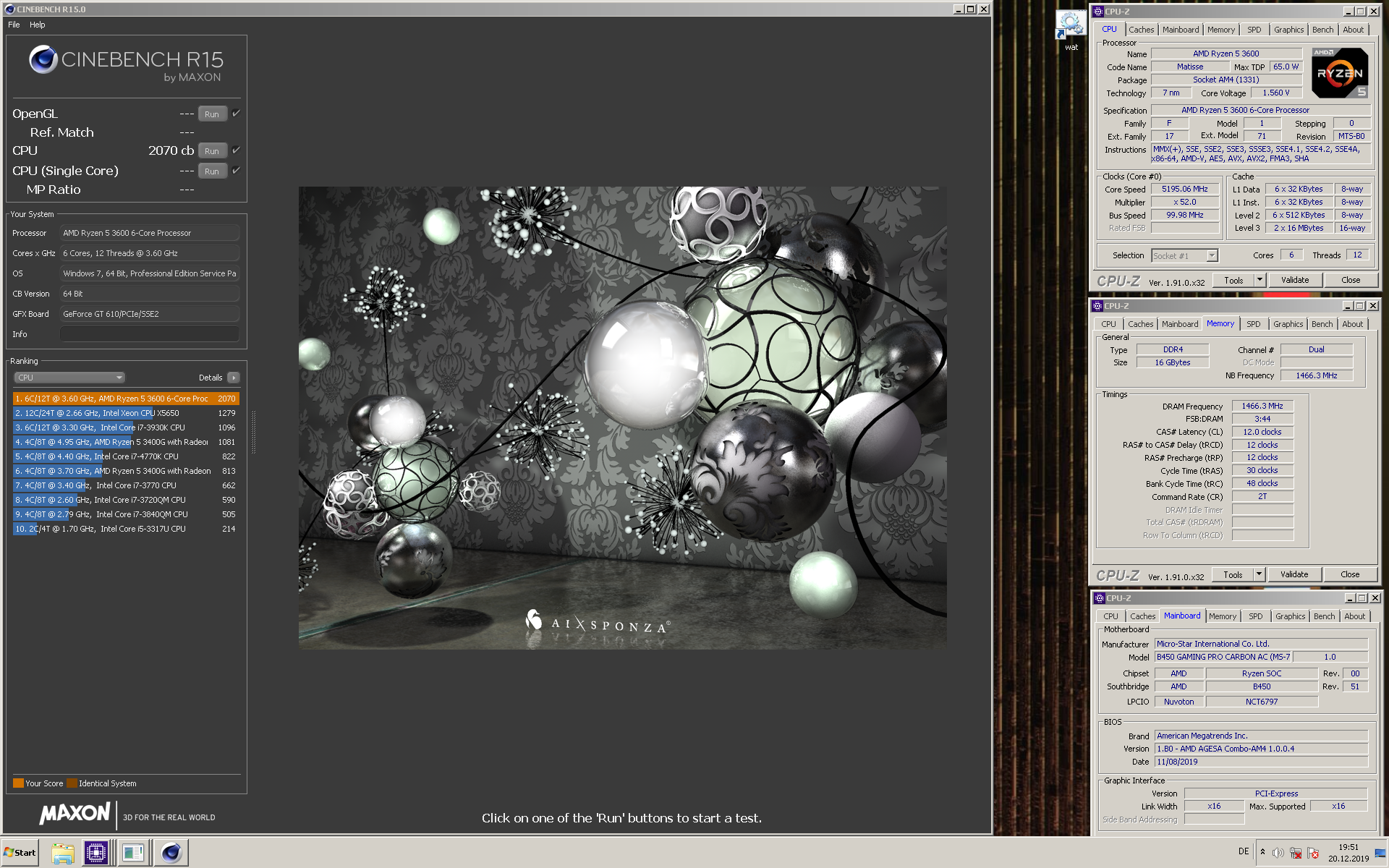This screenshot has width=1389, height=868.
Task: Run the CPU benchmark
Action: [x=212, y=151]
